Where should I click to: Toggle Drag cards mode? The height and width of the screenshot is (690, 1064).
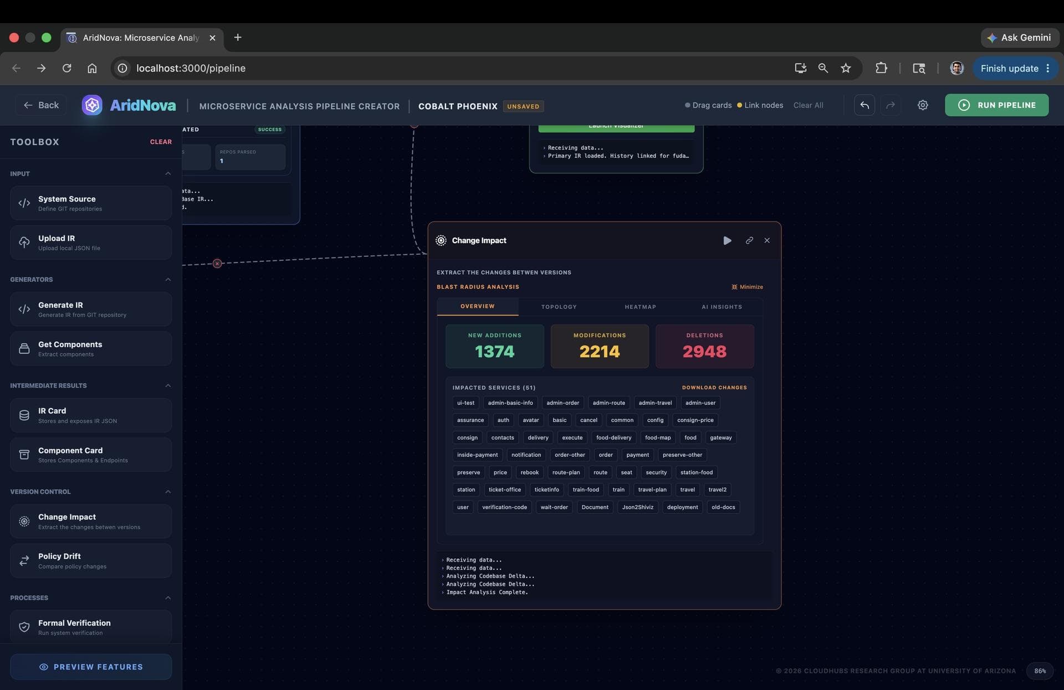click(x=708, y=105)
